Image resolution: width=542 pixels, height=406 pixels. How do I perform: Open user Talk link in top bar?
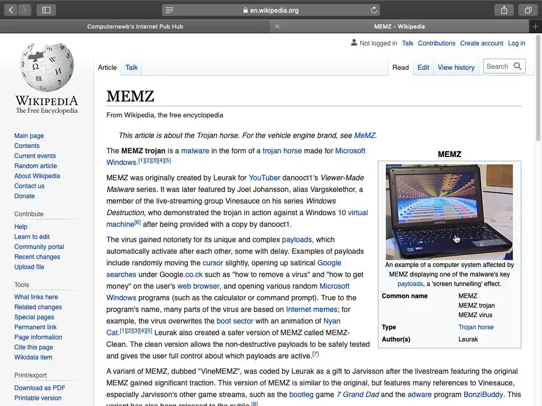(x=408, y=43)
